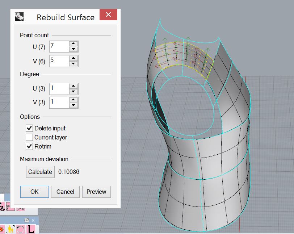
Task: Decrease Point count V with down arrow
Action: (73, 63)
